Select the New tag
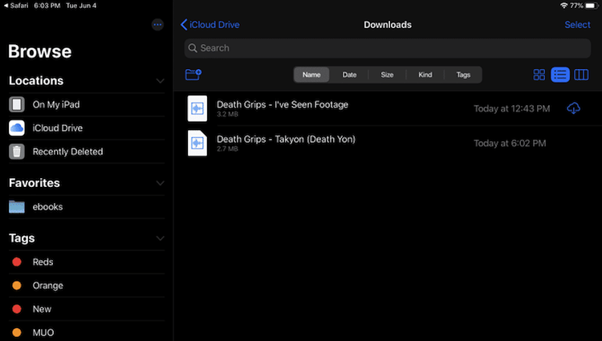This screenshot has width=602, height=341. (87, 309)
